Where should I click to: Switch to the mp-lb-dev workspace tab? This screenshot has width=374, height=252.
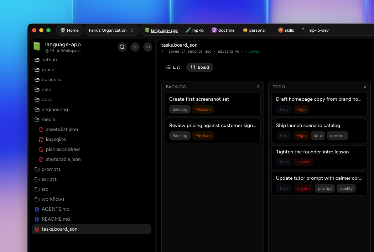[315, 30]
